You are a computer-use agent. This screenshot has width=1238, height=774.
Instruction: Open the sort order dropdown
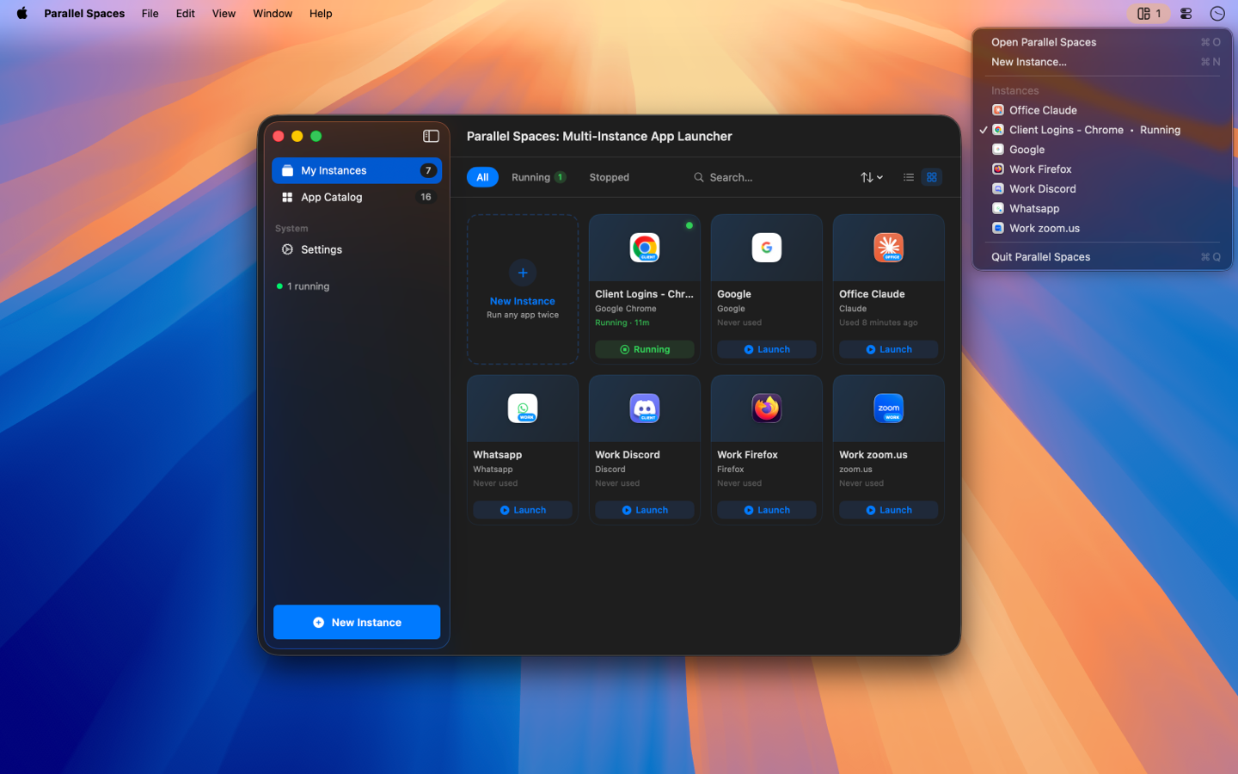coord(872,177)
